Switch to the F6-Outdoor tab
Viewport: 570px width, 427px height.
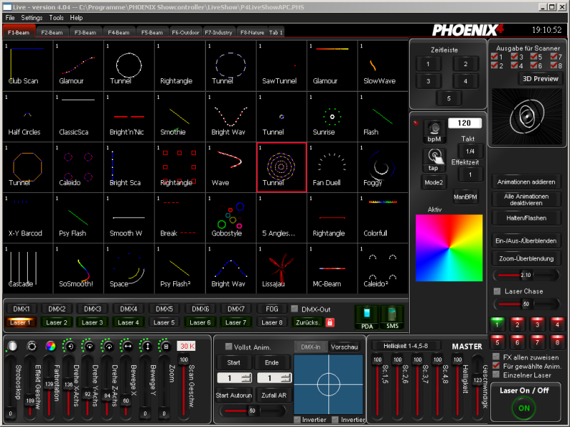[185, 32]
